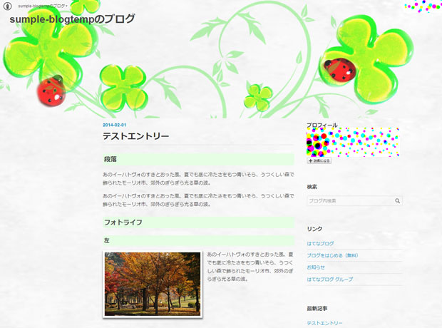This screenshot has width=442, height=328.
Task: Open the ブログをはじめる（無料） link
Action: tap(332, 255)
